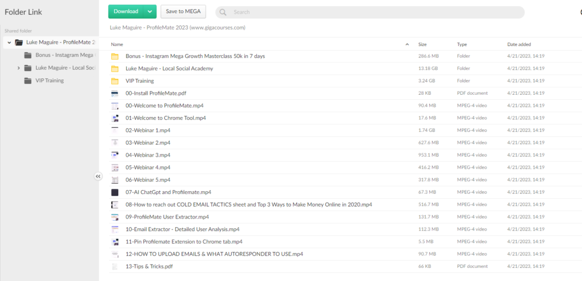Expand the Local Social Academy tree node
The width and height of the screenshot is (582, 281).
coord(19,68)
